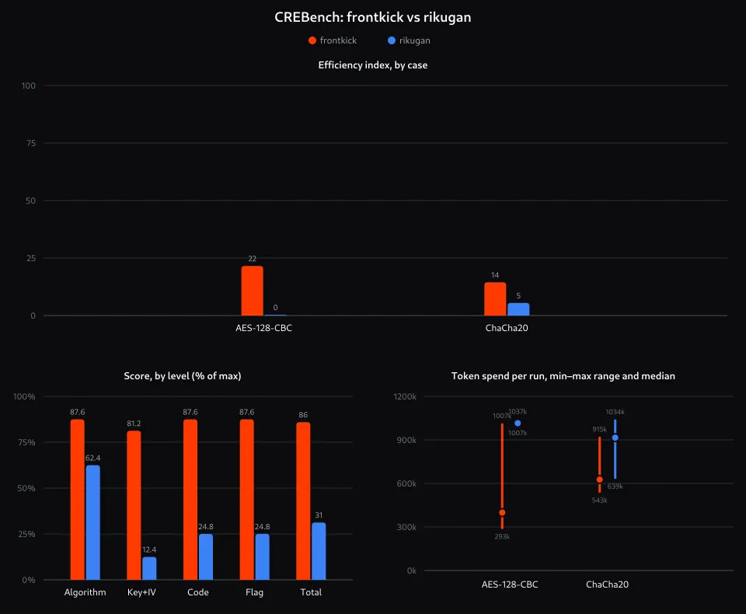Viewport: 746px width, 614px height.
Task: Click the '0k' y-axis tick label
Action: point(412,570)
